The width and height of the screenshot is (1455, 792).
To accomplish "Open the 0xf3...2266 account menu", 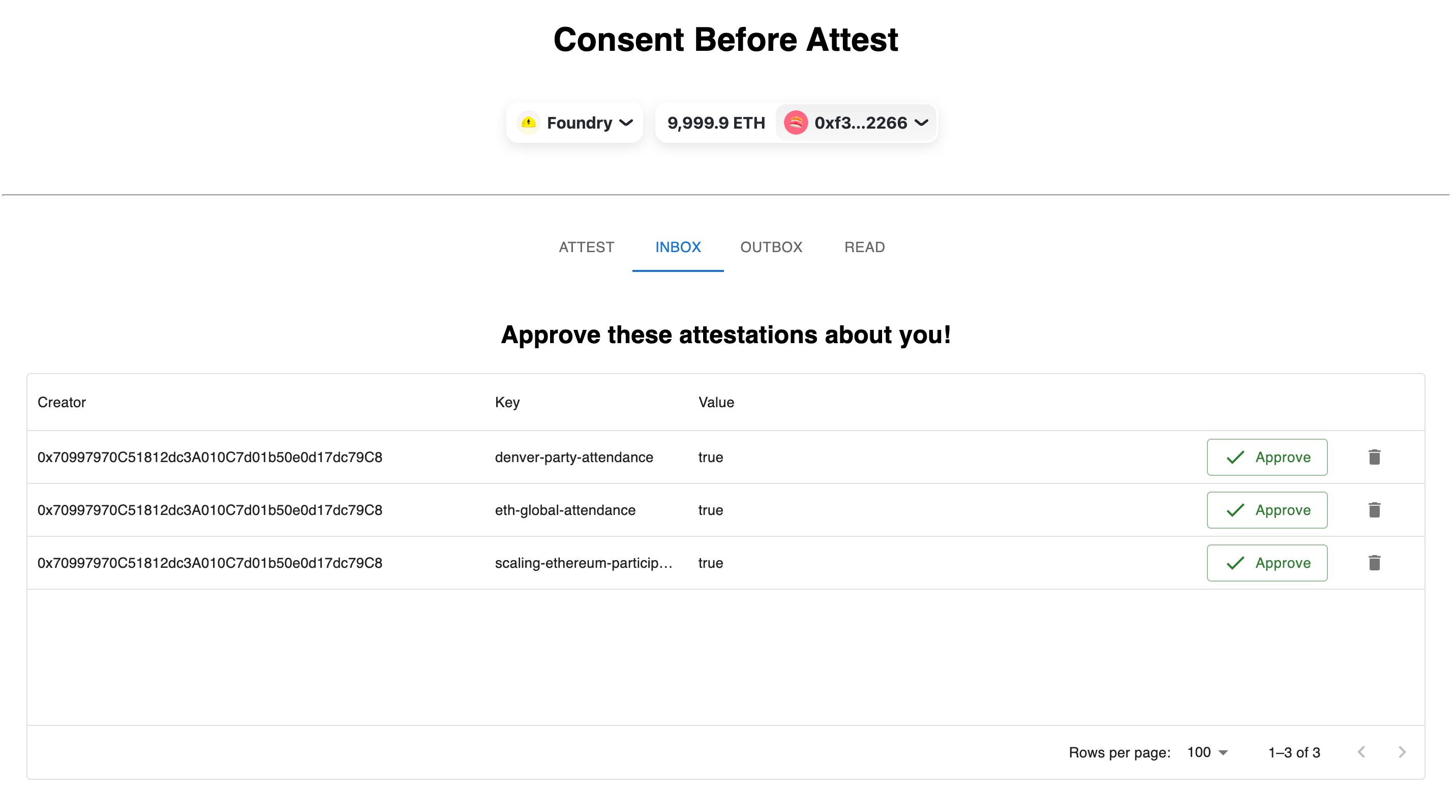I will pos(856,123).
